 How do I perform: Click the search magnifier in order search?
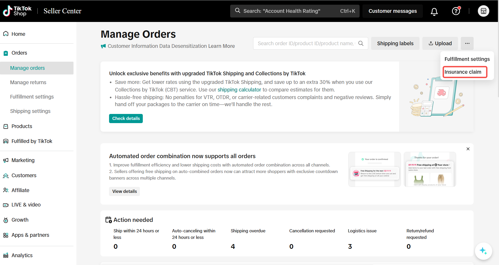361,43
